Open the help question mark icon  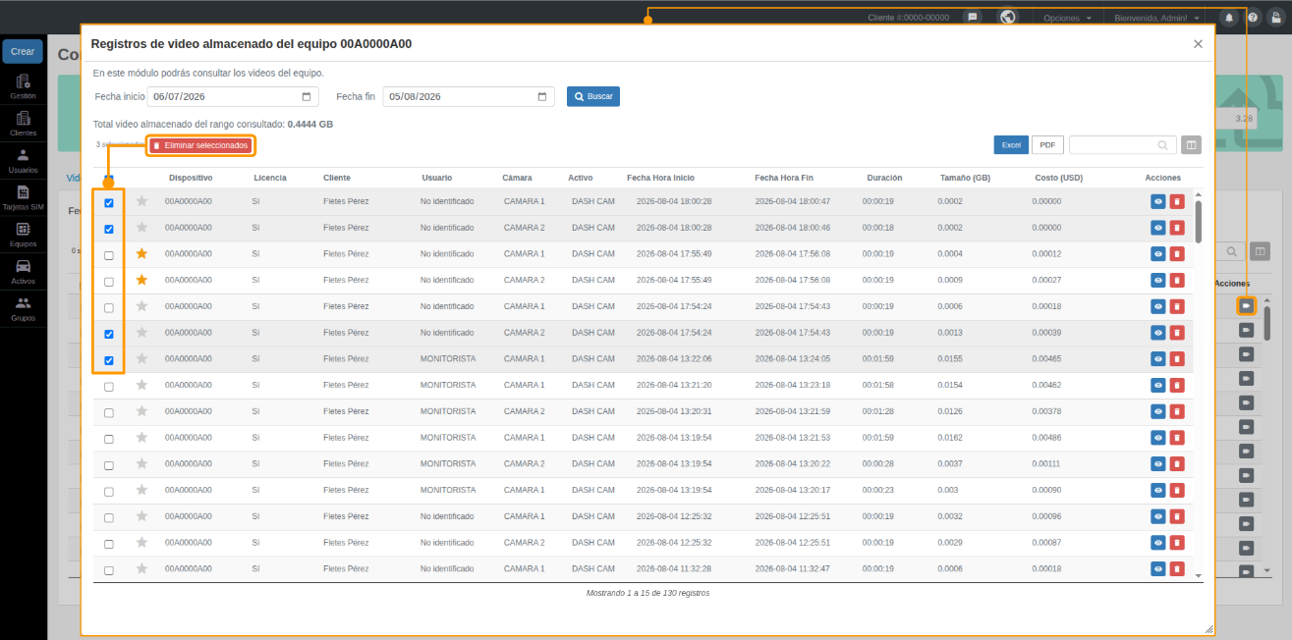click(x=1253, y=18)
